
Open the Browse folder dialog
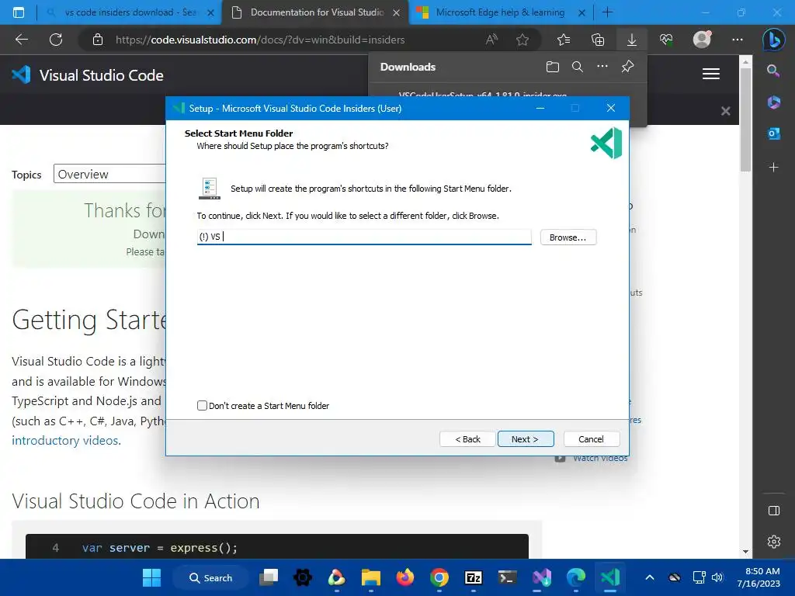pos(568,237)
